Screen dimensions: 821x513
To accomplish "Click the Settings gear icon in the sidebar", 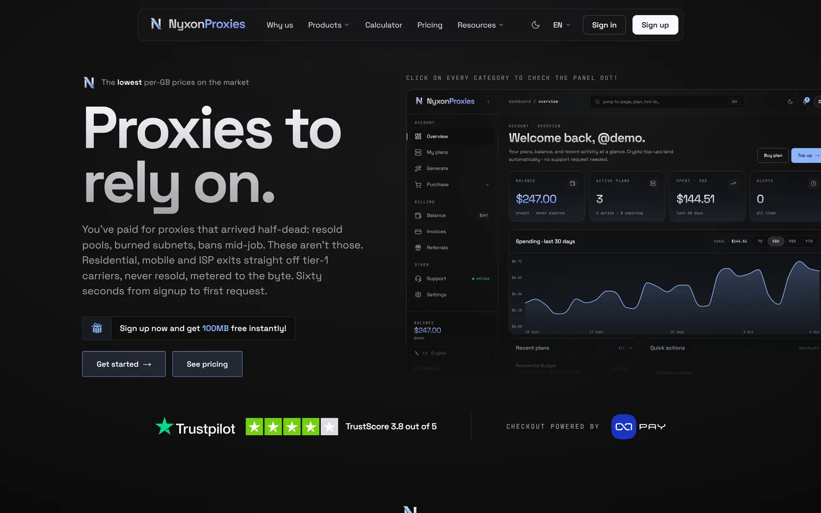I will tap(418, 295).
